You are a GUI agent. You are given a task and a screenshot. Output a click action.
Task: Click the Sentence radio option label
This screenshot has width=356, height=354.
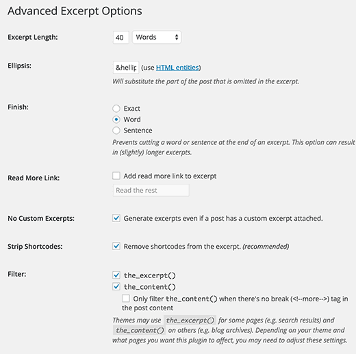pyautogui.click(x=138, y=131)
